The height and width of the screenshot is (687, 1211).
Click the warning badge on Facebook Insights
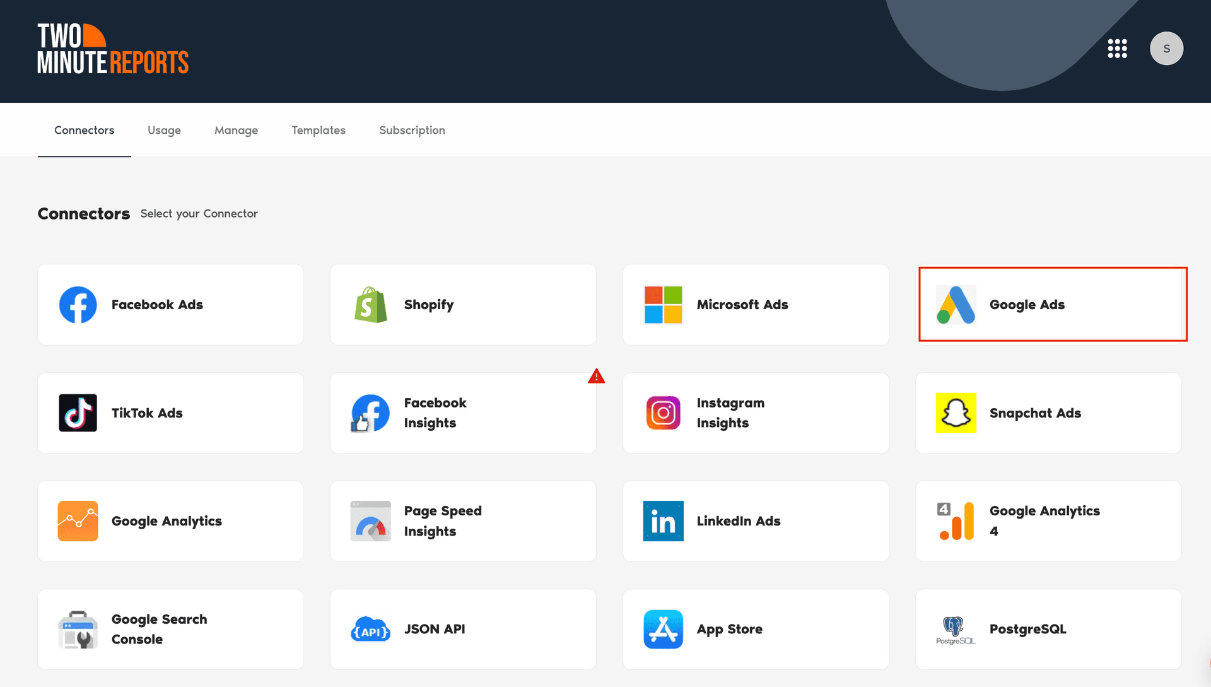click(x=597, y=377)
